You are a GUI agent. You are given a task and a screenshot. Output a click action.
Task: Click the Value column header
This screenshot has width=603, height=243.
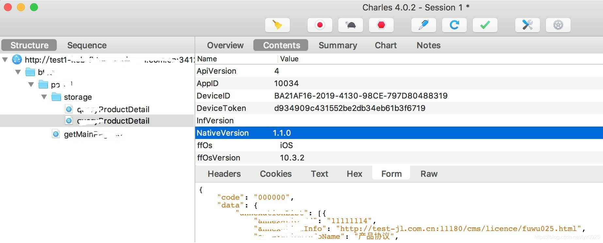click(x=289, y=59)
